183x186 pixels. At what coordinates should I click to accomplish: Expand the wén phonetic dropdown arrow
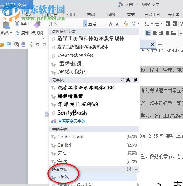tap(138, 24)
